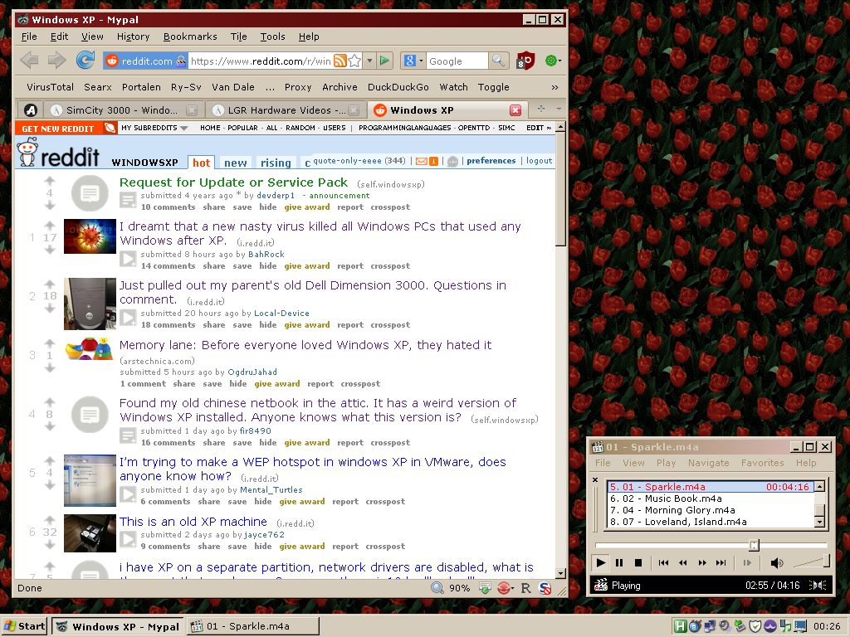The image size is (850, 637).
Task: Click the RSS feed icon in address bar
Action: [340, 60]
